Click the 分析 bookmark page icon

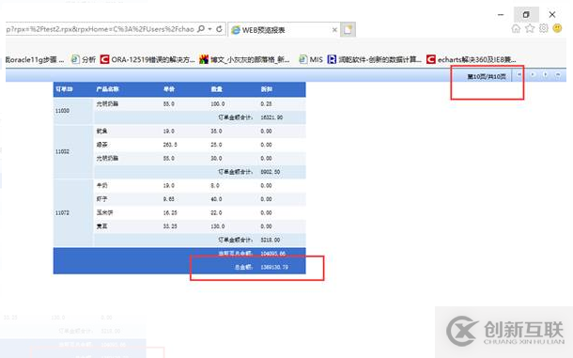[x=75, y=59]
